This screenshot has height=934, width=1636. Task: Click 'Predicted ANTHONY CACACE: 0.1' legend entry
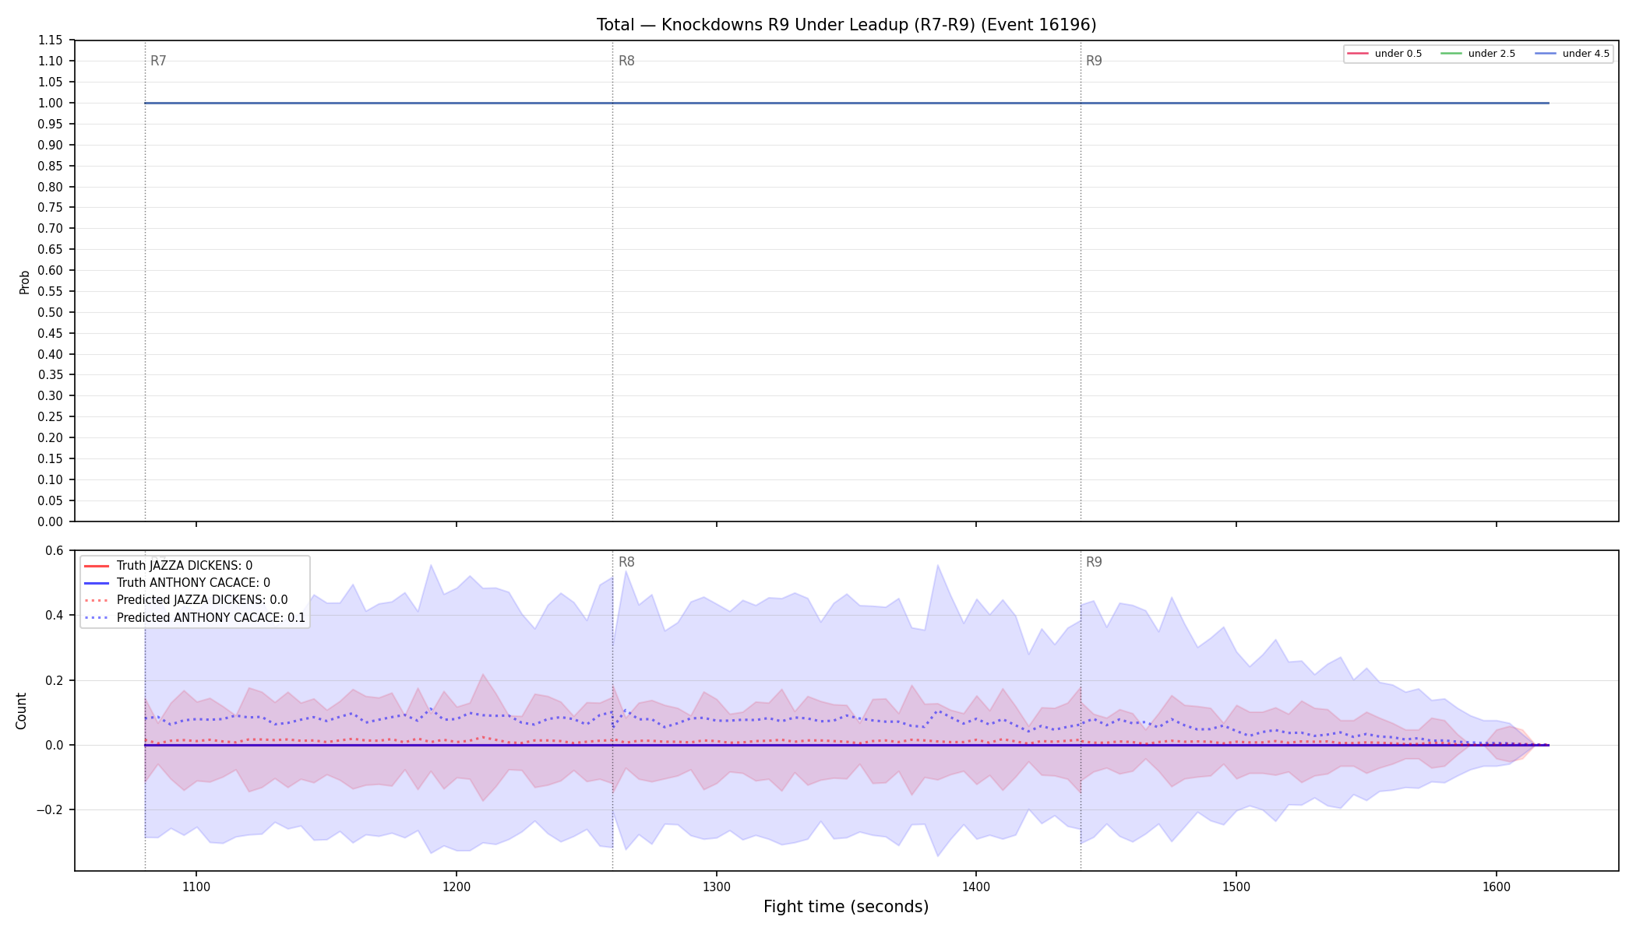click(194, 618)
